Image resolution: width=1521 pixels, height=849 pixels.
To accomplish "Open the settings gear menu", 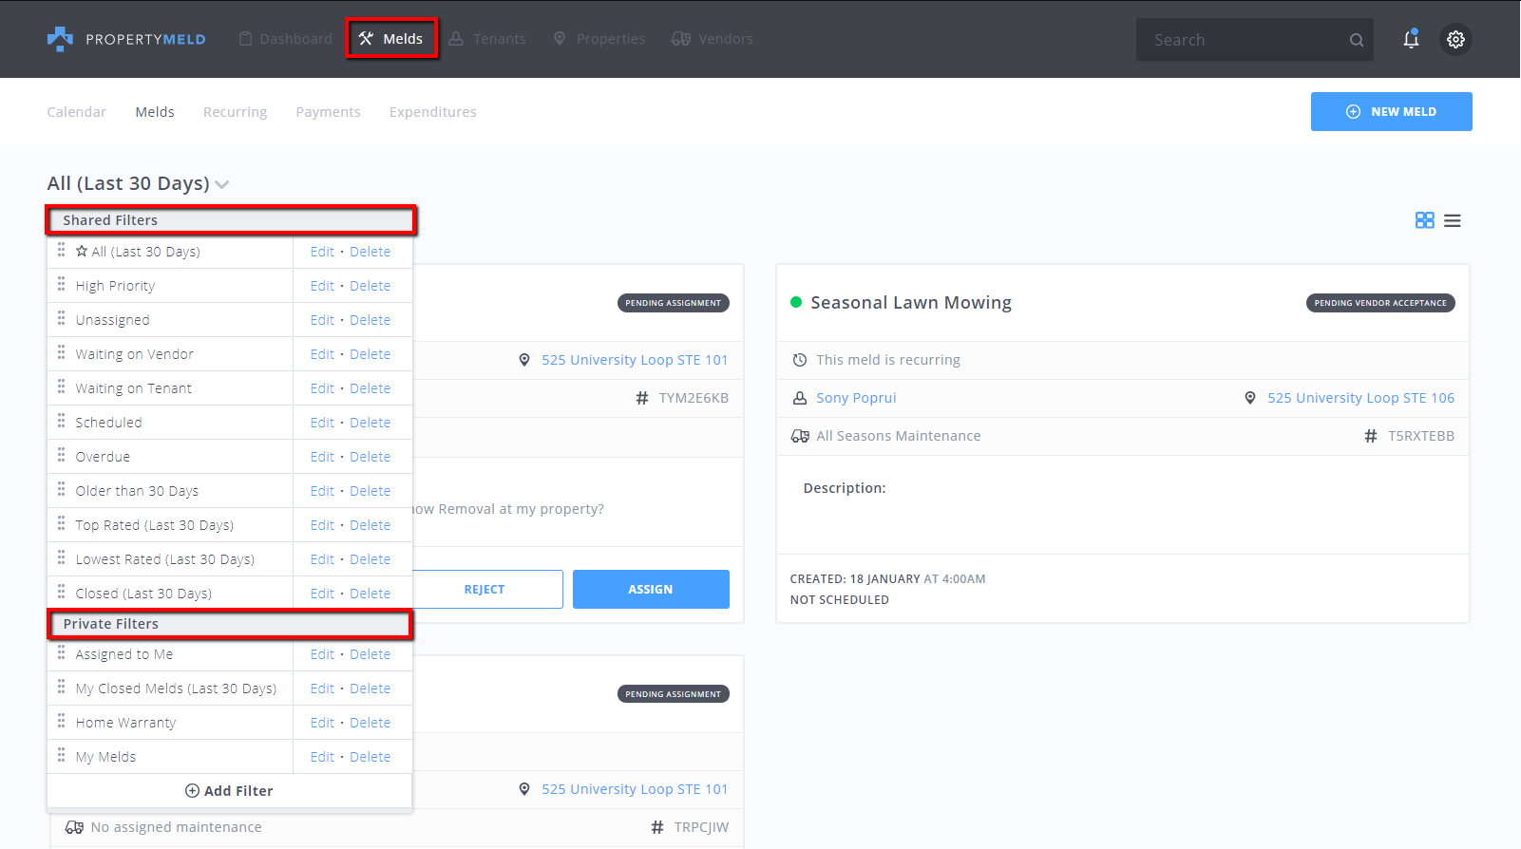I will (1455, 39).
